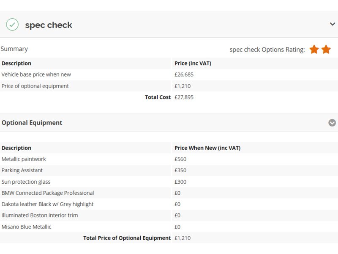Image resolution: width=338 pixels, height=254 pixels.
Task: Click the £560 price value
Action: click(180, 159)
